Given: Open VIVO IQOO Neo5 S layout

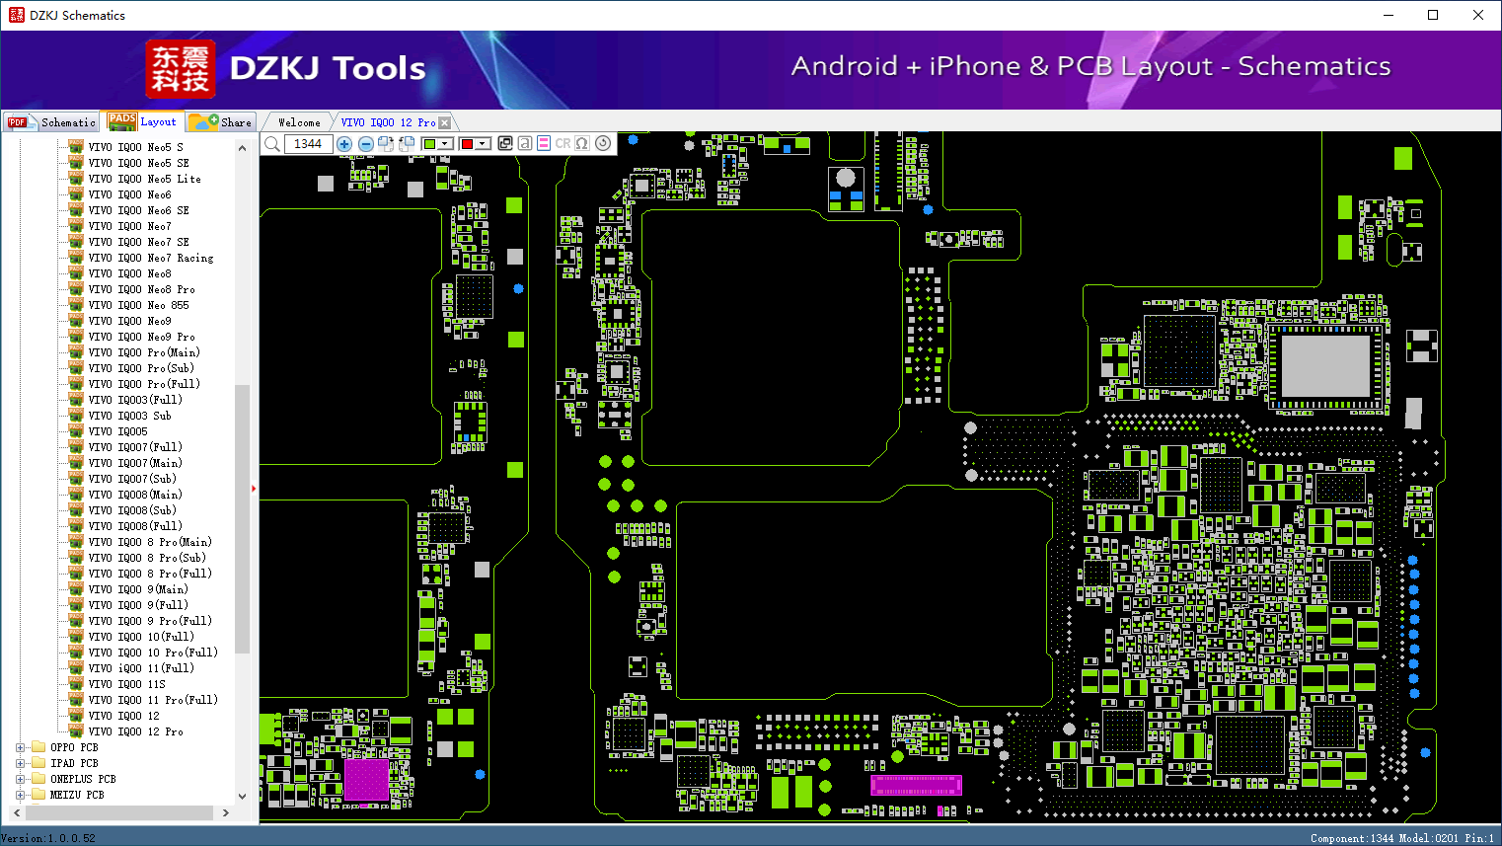Looking at the screenshot, I should pyautogui.click(x=135, y=147).
